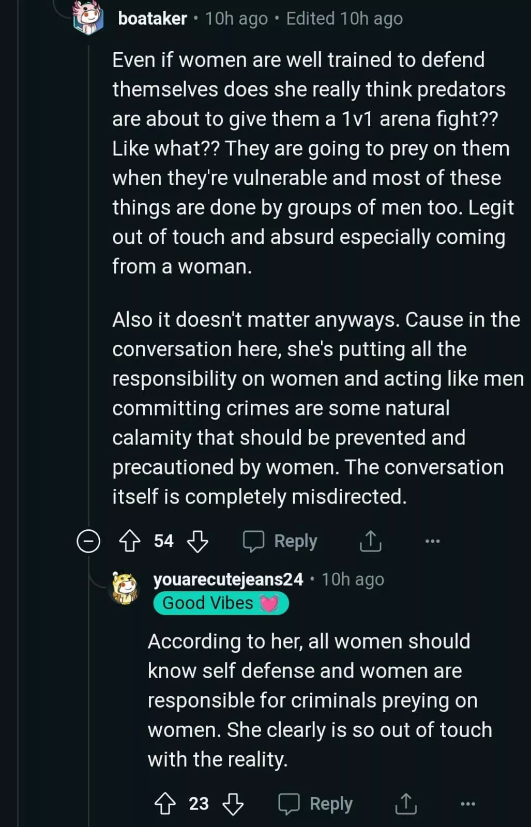Viewport: 531px width, 827px height.
Task: Downvote boataker's comment
Action: point(198,541)
